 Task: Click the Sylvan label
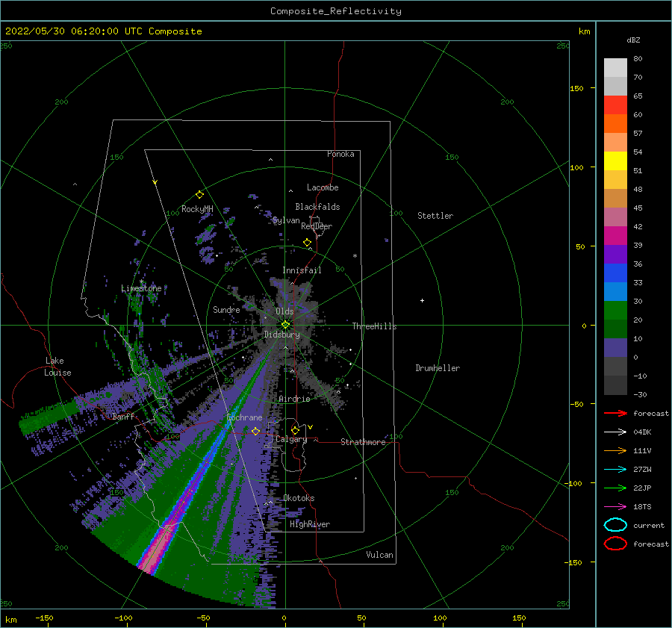[286, 220]
